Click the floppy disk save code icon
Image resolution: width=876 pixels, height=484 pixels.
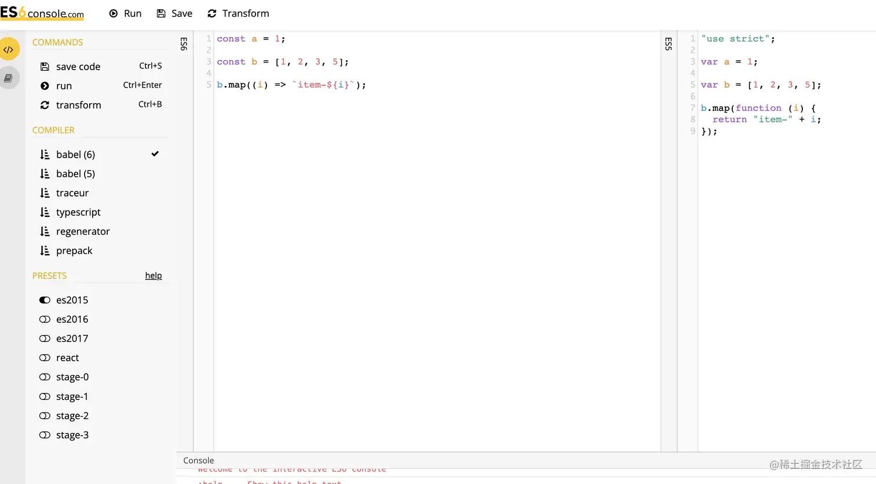pos(45,66)
